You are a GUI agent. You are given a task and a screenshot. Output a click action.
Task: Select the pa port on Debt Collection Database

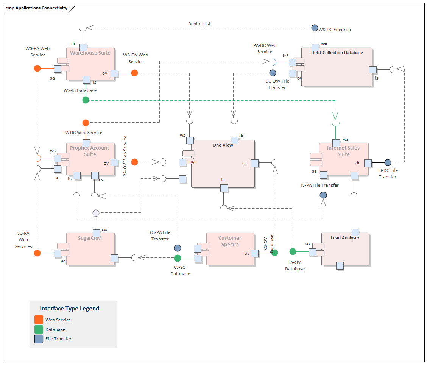[x=293, y=61]
